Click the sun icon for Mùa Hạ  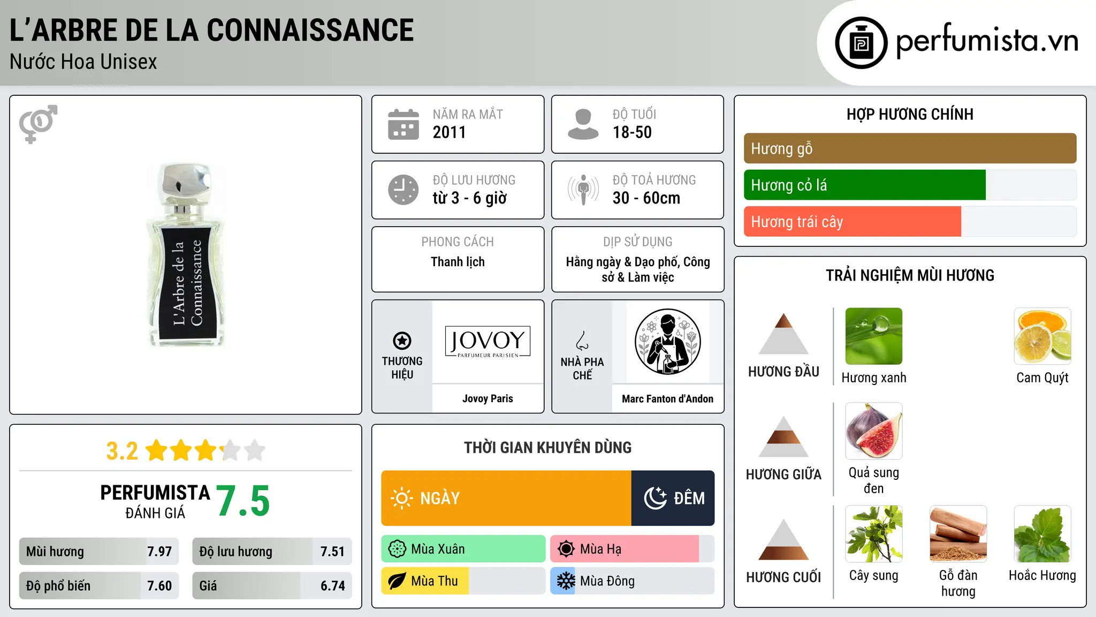pyautogui.click(x=566, y=549)
